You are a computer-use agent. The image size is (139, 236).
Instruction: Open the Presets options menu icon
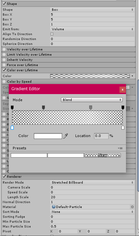120,148
